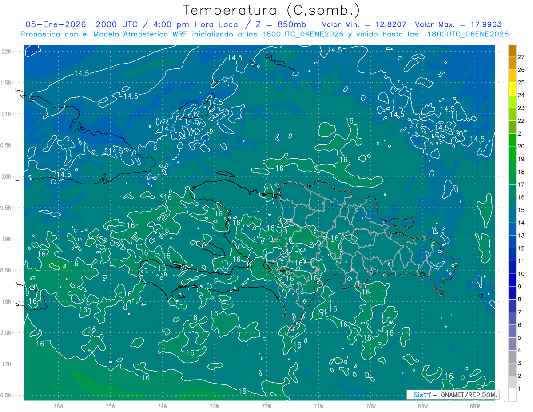Click the clipped "0.5N" latitude label
The image size is (533, 412).
[x=6, y=145]
